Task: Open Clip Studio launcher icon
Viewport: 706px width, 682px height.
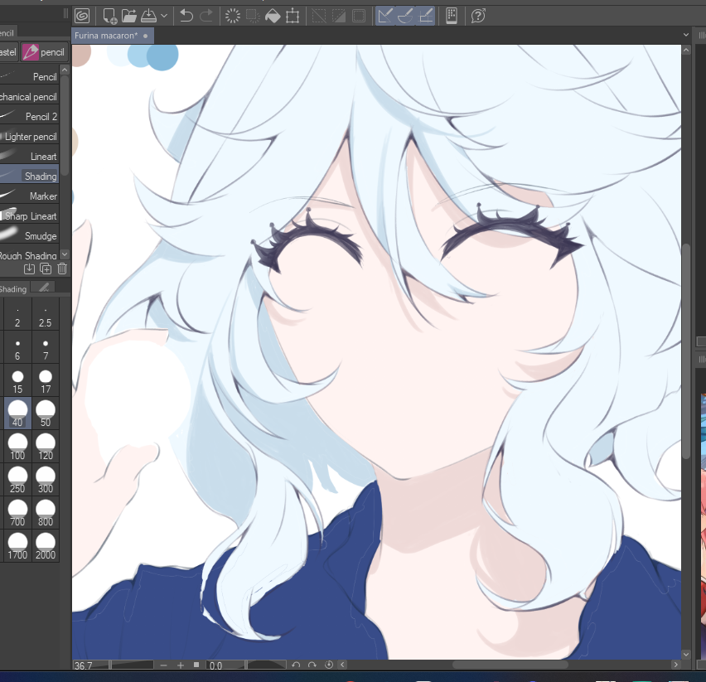Action: tap(82, 17)
